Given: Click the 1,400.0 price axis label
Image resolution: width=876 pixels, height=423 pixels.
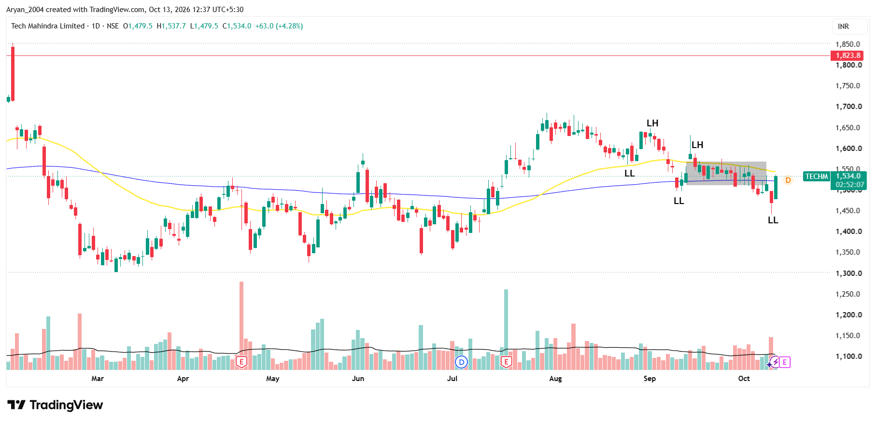Looking at the screenshot, I should [848, 232].
